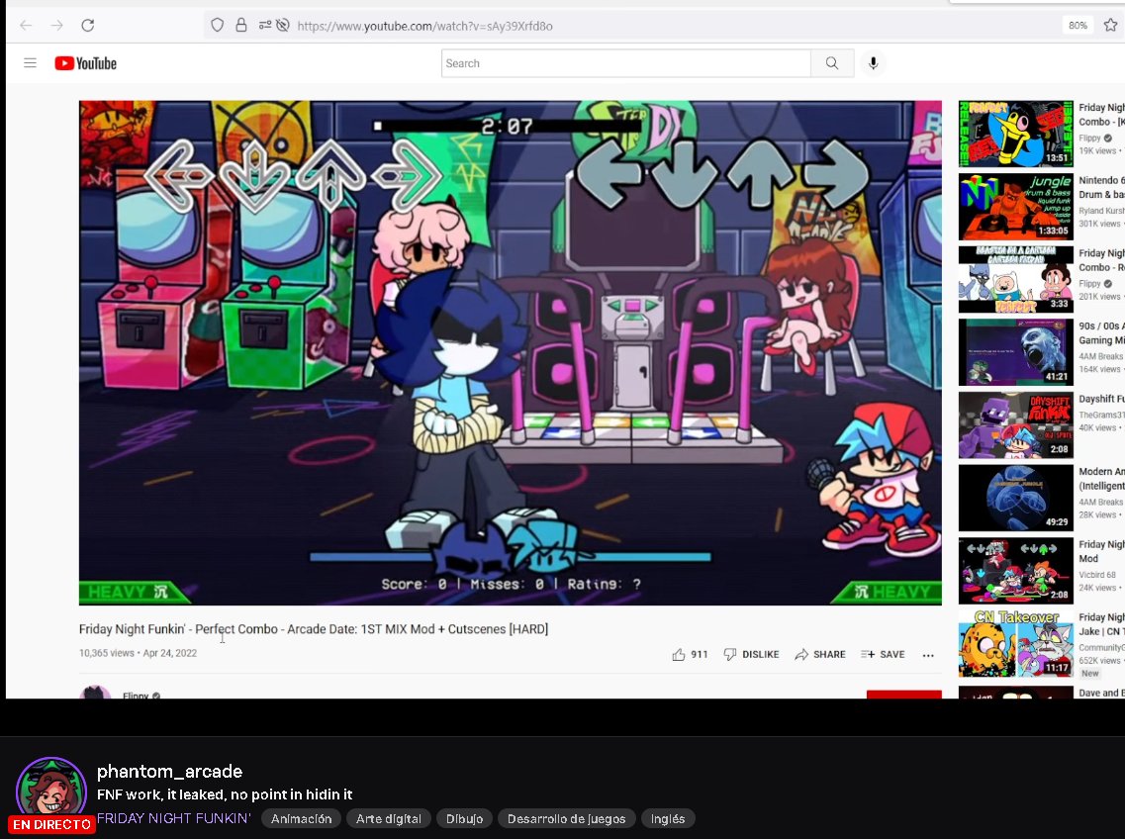Start voice search with the microphone icon
Viewport: 1125px width, 839px height.
click(x=873, y=63)
